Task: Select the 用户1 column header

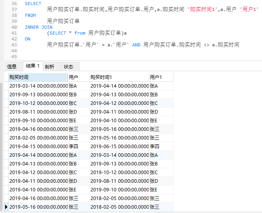Action: tap(161, 77)
